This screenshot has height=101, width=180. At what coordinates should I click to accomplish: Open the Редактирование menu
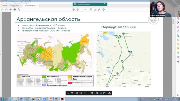(9, 3)
